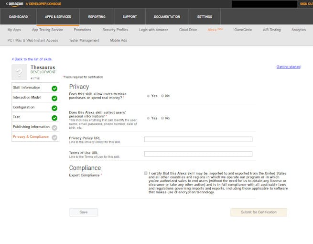Screen dimensions: 313x244
Task: Open GameCircle section
Action: point(243,30)
